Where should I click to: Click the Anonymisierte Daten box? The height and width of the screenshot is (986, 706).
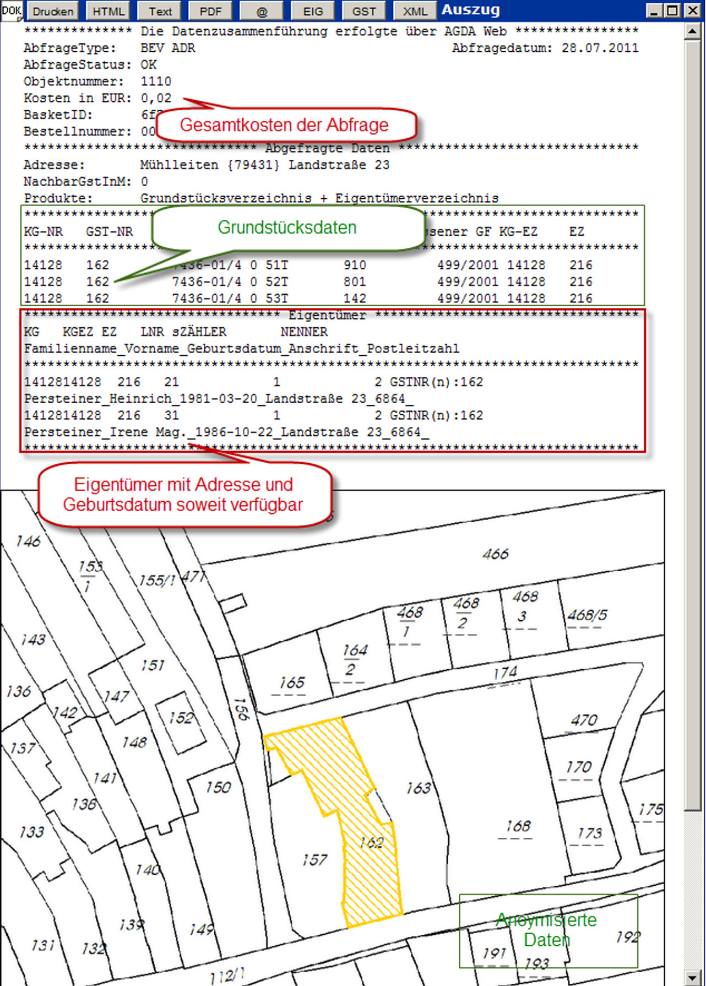[x=548, y=930]
